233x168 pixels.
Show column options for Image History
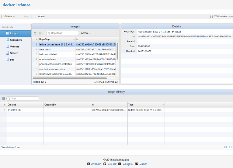click(x=4, y=99)
